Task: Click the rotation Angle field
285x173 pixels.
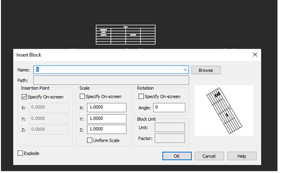Action: click(x=169, y=107)
